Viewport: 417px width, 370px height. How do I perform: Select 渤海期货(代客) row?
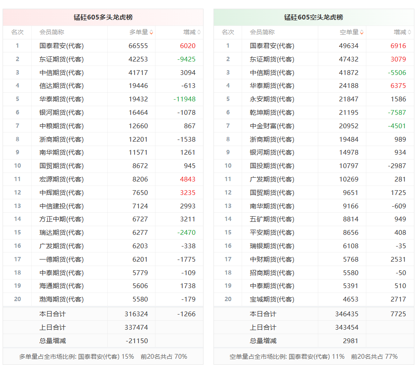(103, 299)
